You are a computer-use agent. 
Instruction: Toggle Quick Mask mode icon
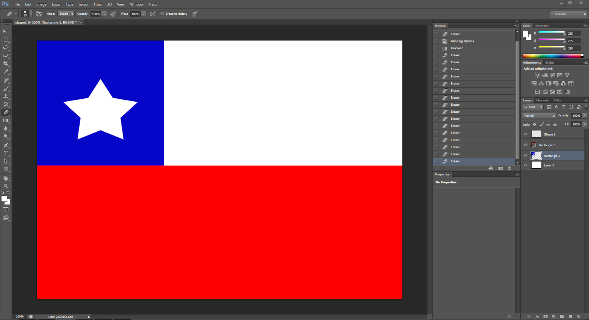(6, 210)
